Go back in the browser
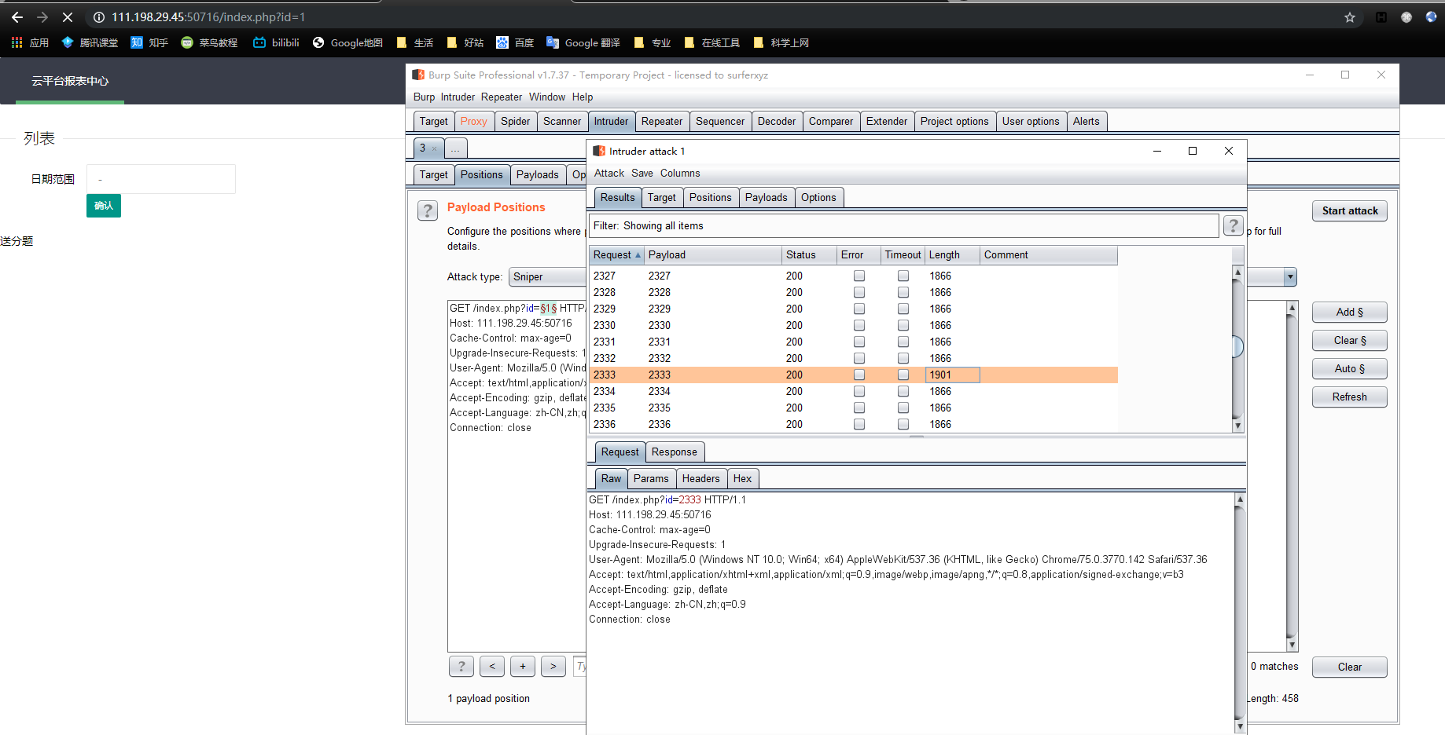Image resolution: width=1445 pixels, height=735 pixels. 17,17
